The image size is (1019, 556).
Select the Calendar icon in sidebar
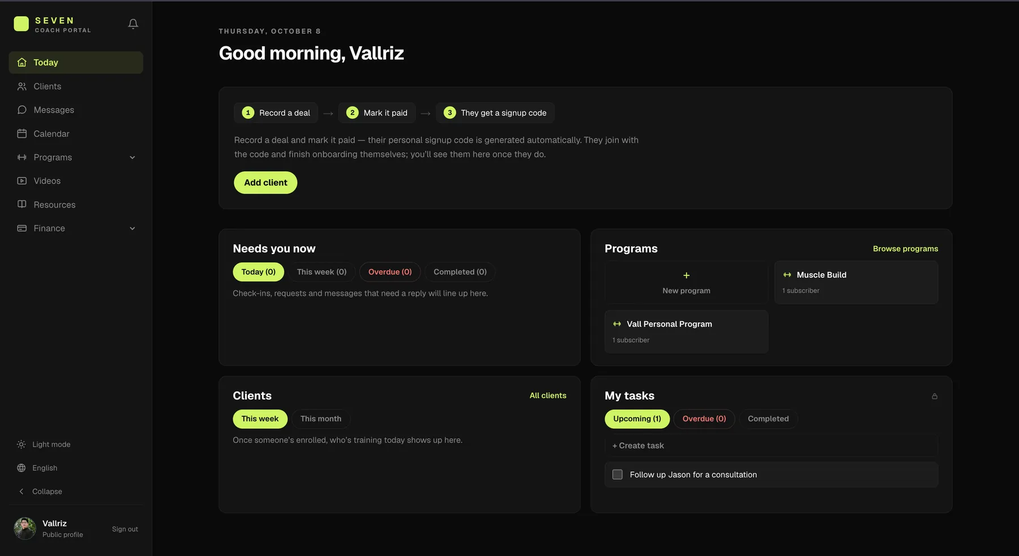pyautogui.click(x=22, y=133)
